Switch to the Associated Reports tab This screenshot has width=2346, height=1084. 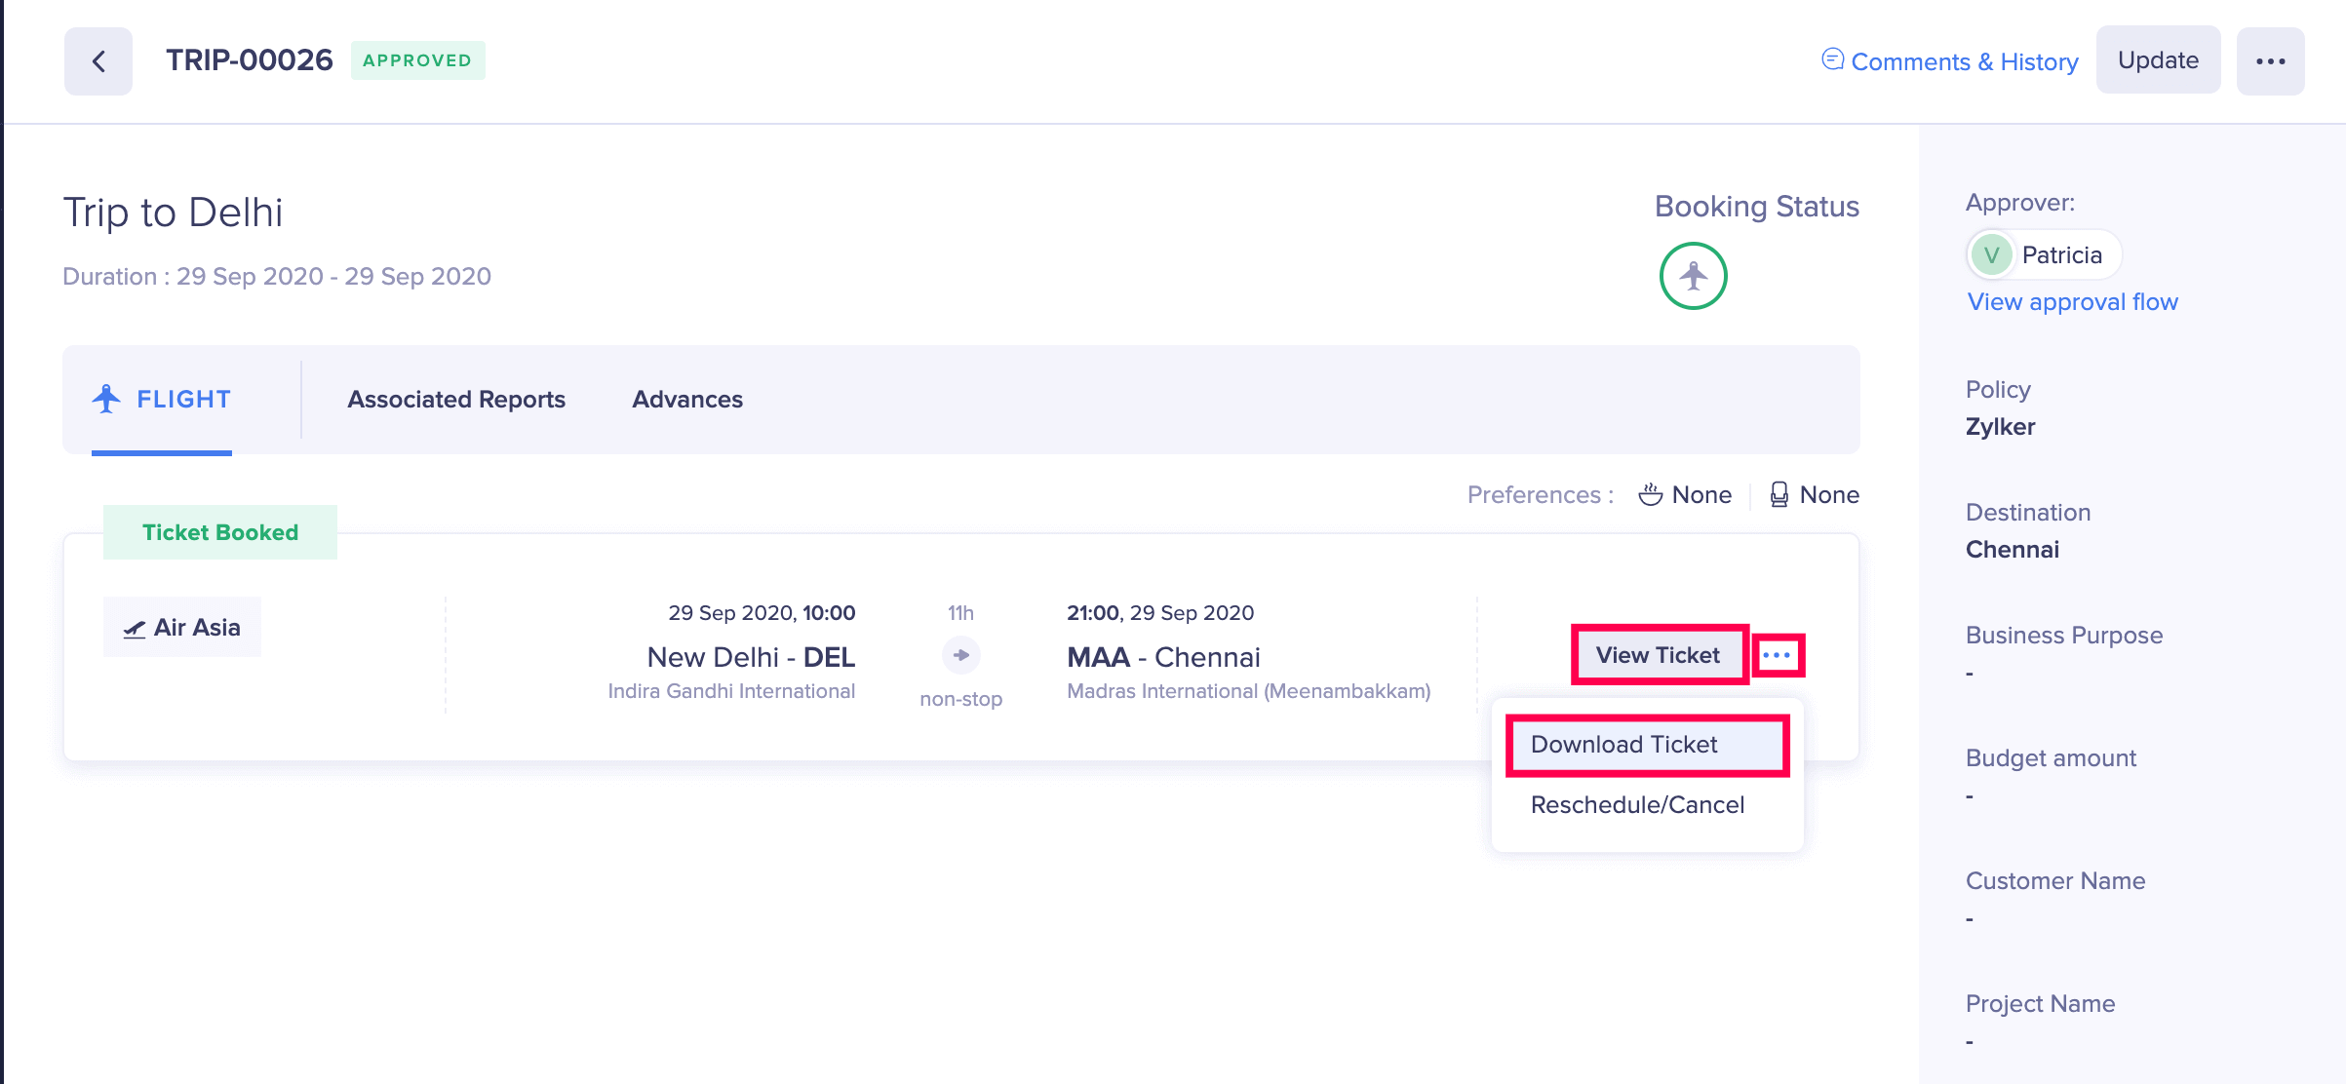tap(456, 400)
